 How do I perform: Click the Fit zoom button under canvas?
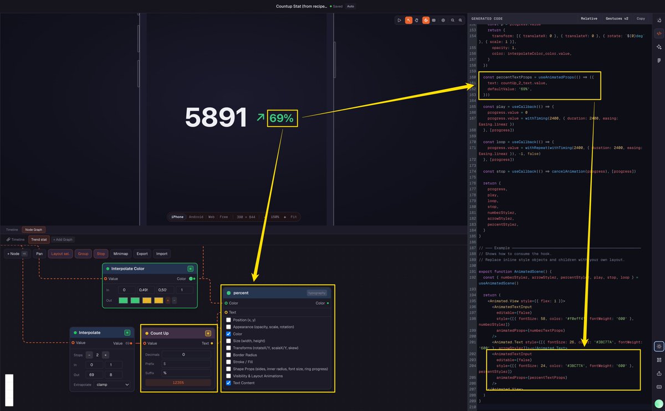294,217
